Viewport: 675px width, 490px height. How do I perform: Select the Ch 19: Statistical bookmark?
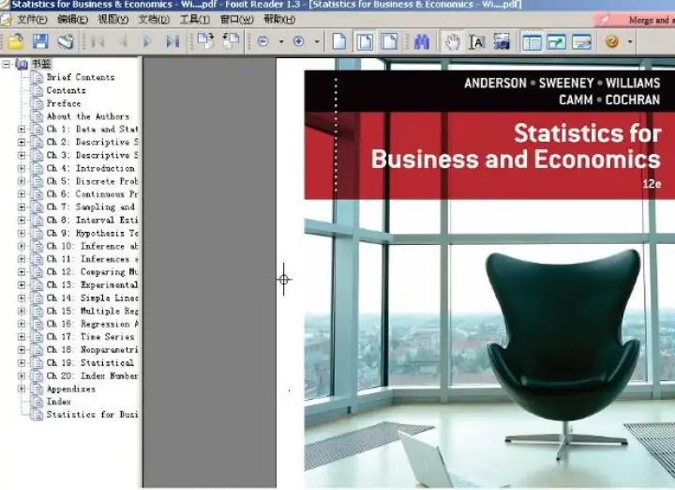[x=90, y=363]
